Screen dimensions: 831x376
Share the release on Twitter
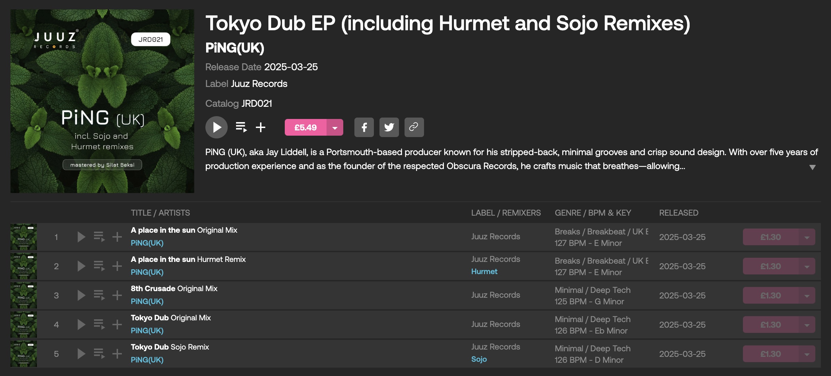389,127
